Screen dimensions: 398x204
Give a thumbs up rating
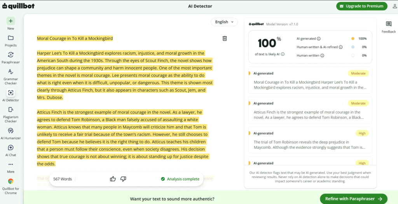click(113, 179)
